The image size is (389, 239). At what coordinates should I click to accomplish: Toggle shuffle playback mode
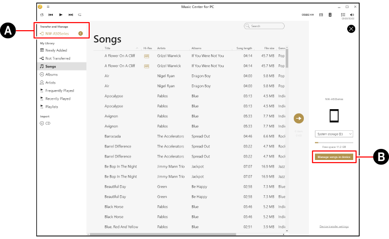42,15
